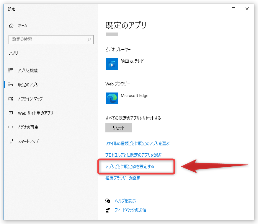Open オフライン マップ settings page
Image resolution: width=258 pixels, height=224 pixels.
click(30, 99)
